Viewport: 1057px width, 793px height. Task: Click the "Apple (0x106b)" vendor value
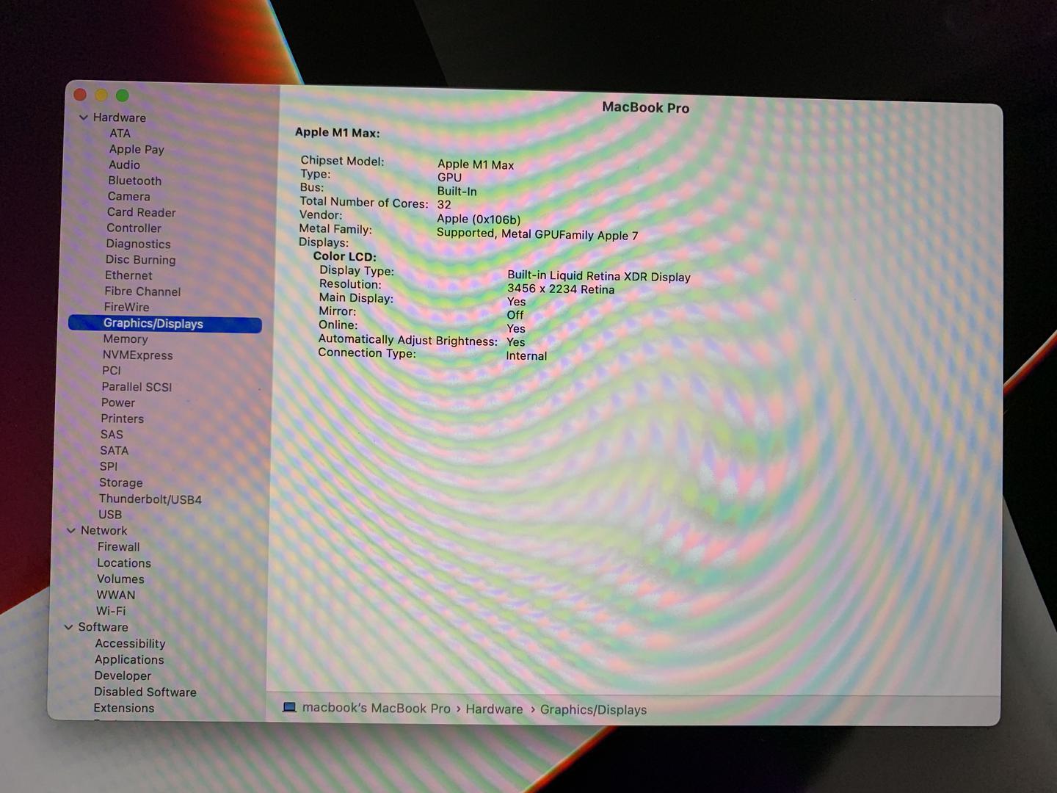tap(479, 219)
